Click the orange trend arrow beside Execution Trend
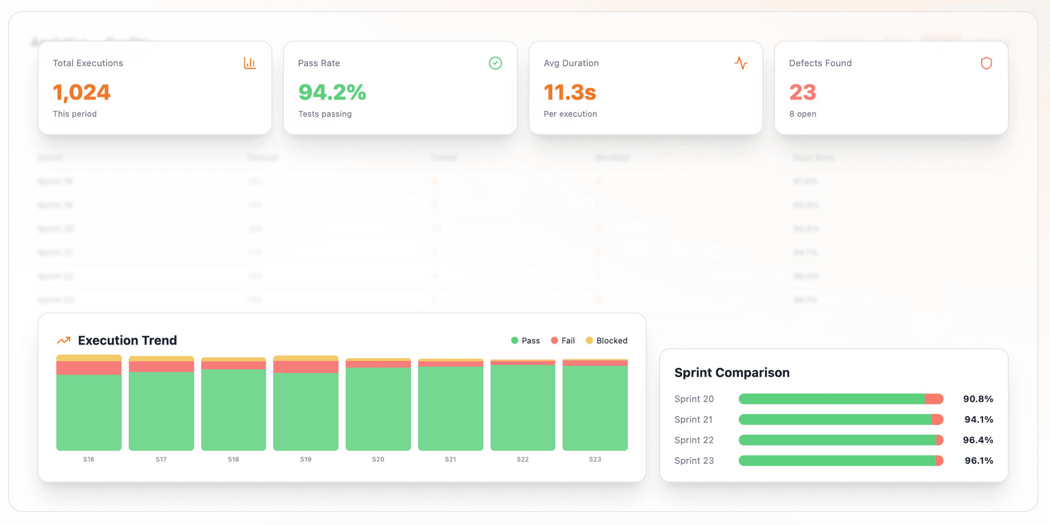 coord(63,340)
